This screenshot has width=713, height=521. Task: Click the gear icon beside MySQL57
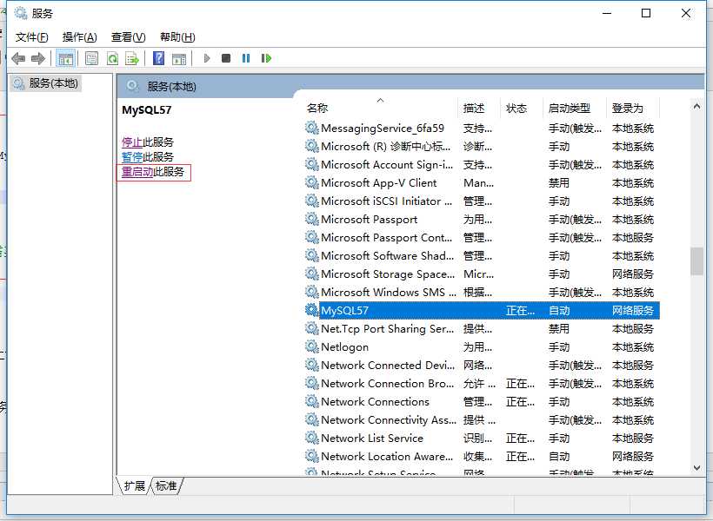pos(311,310)
